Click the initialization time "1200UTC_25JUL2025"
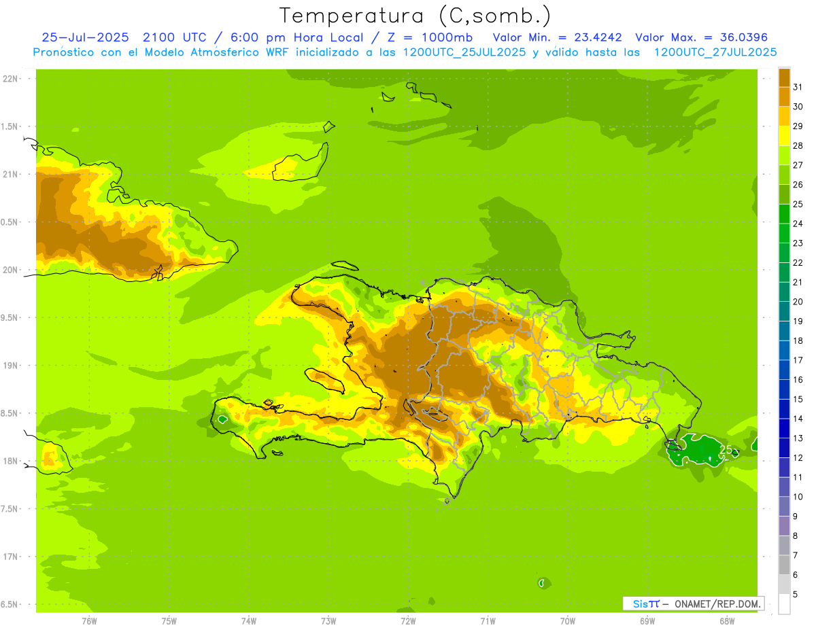This screenshot has height=630, width=816. point(463,52)
